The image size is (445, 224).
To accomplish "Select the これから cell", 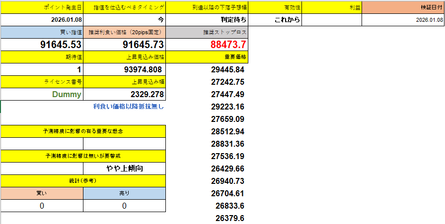I will pos(275,20).
